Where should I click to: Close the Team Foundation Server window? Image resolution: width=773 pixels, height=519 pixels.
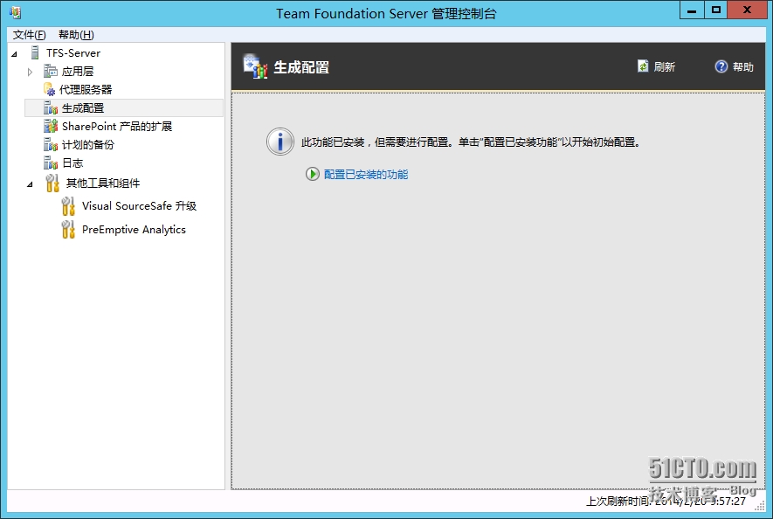pos(747,10)
